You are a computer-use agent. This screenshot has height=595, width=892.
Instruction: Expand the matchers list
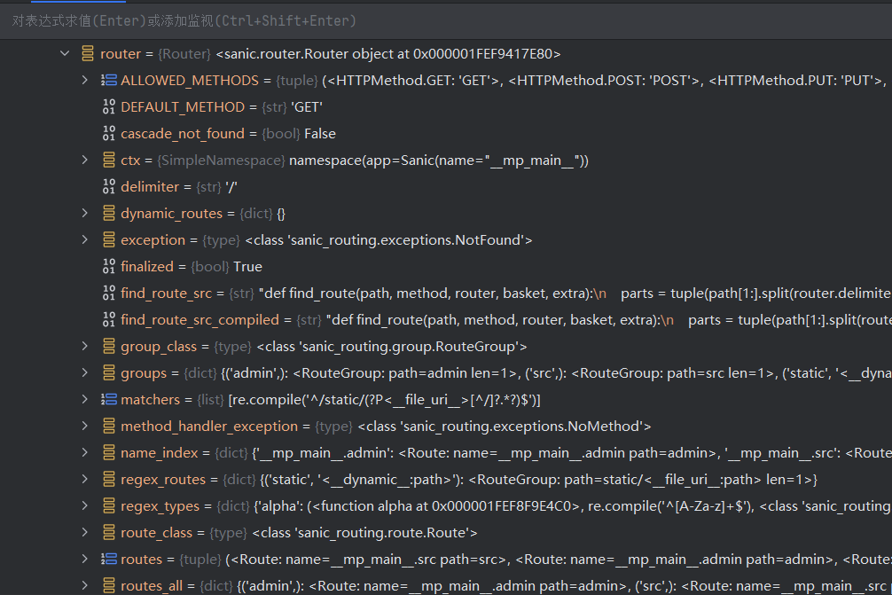click(85, 400)
